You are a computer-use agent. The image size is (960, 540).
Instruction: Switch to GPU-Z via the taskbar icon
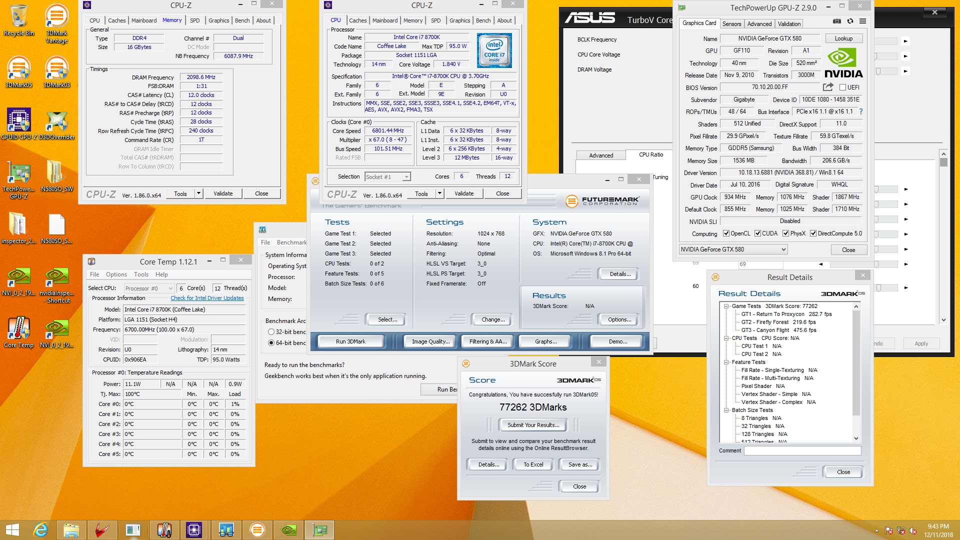coord(319,530)
